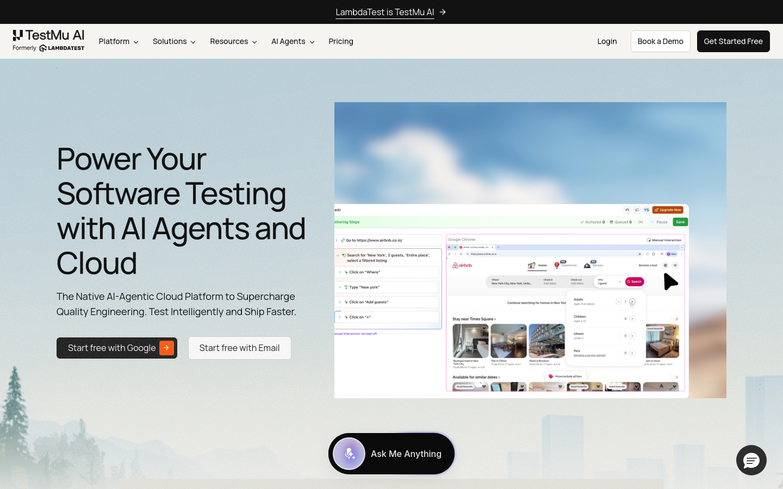This screenshot has height=489, width=783.
Task: Click the pink Search button in airbnb preview
Action: point(635,281)
